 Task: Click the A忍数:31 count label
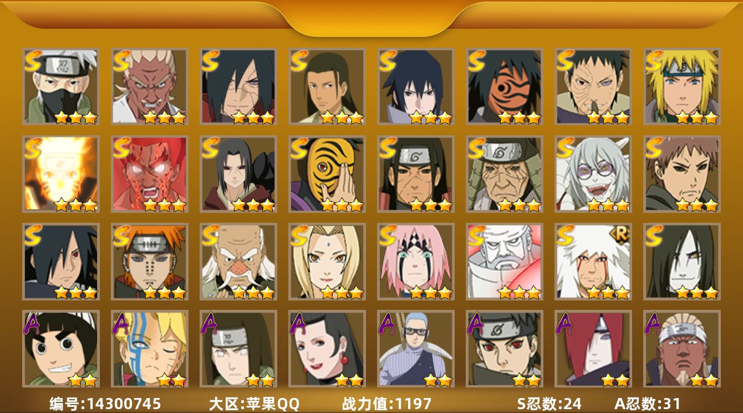point(647,404)
